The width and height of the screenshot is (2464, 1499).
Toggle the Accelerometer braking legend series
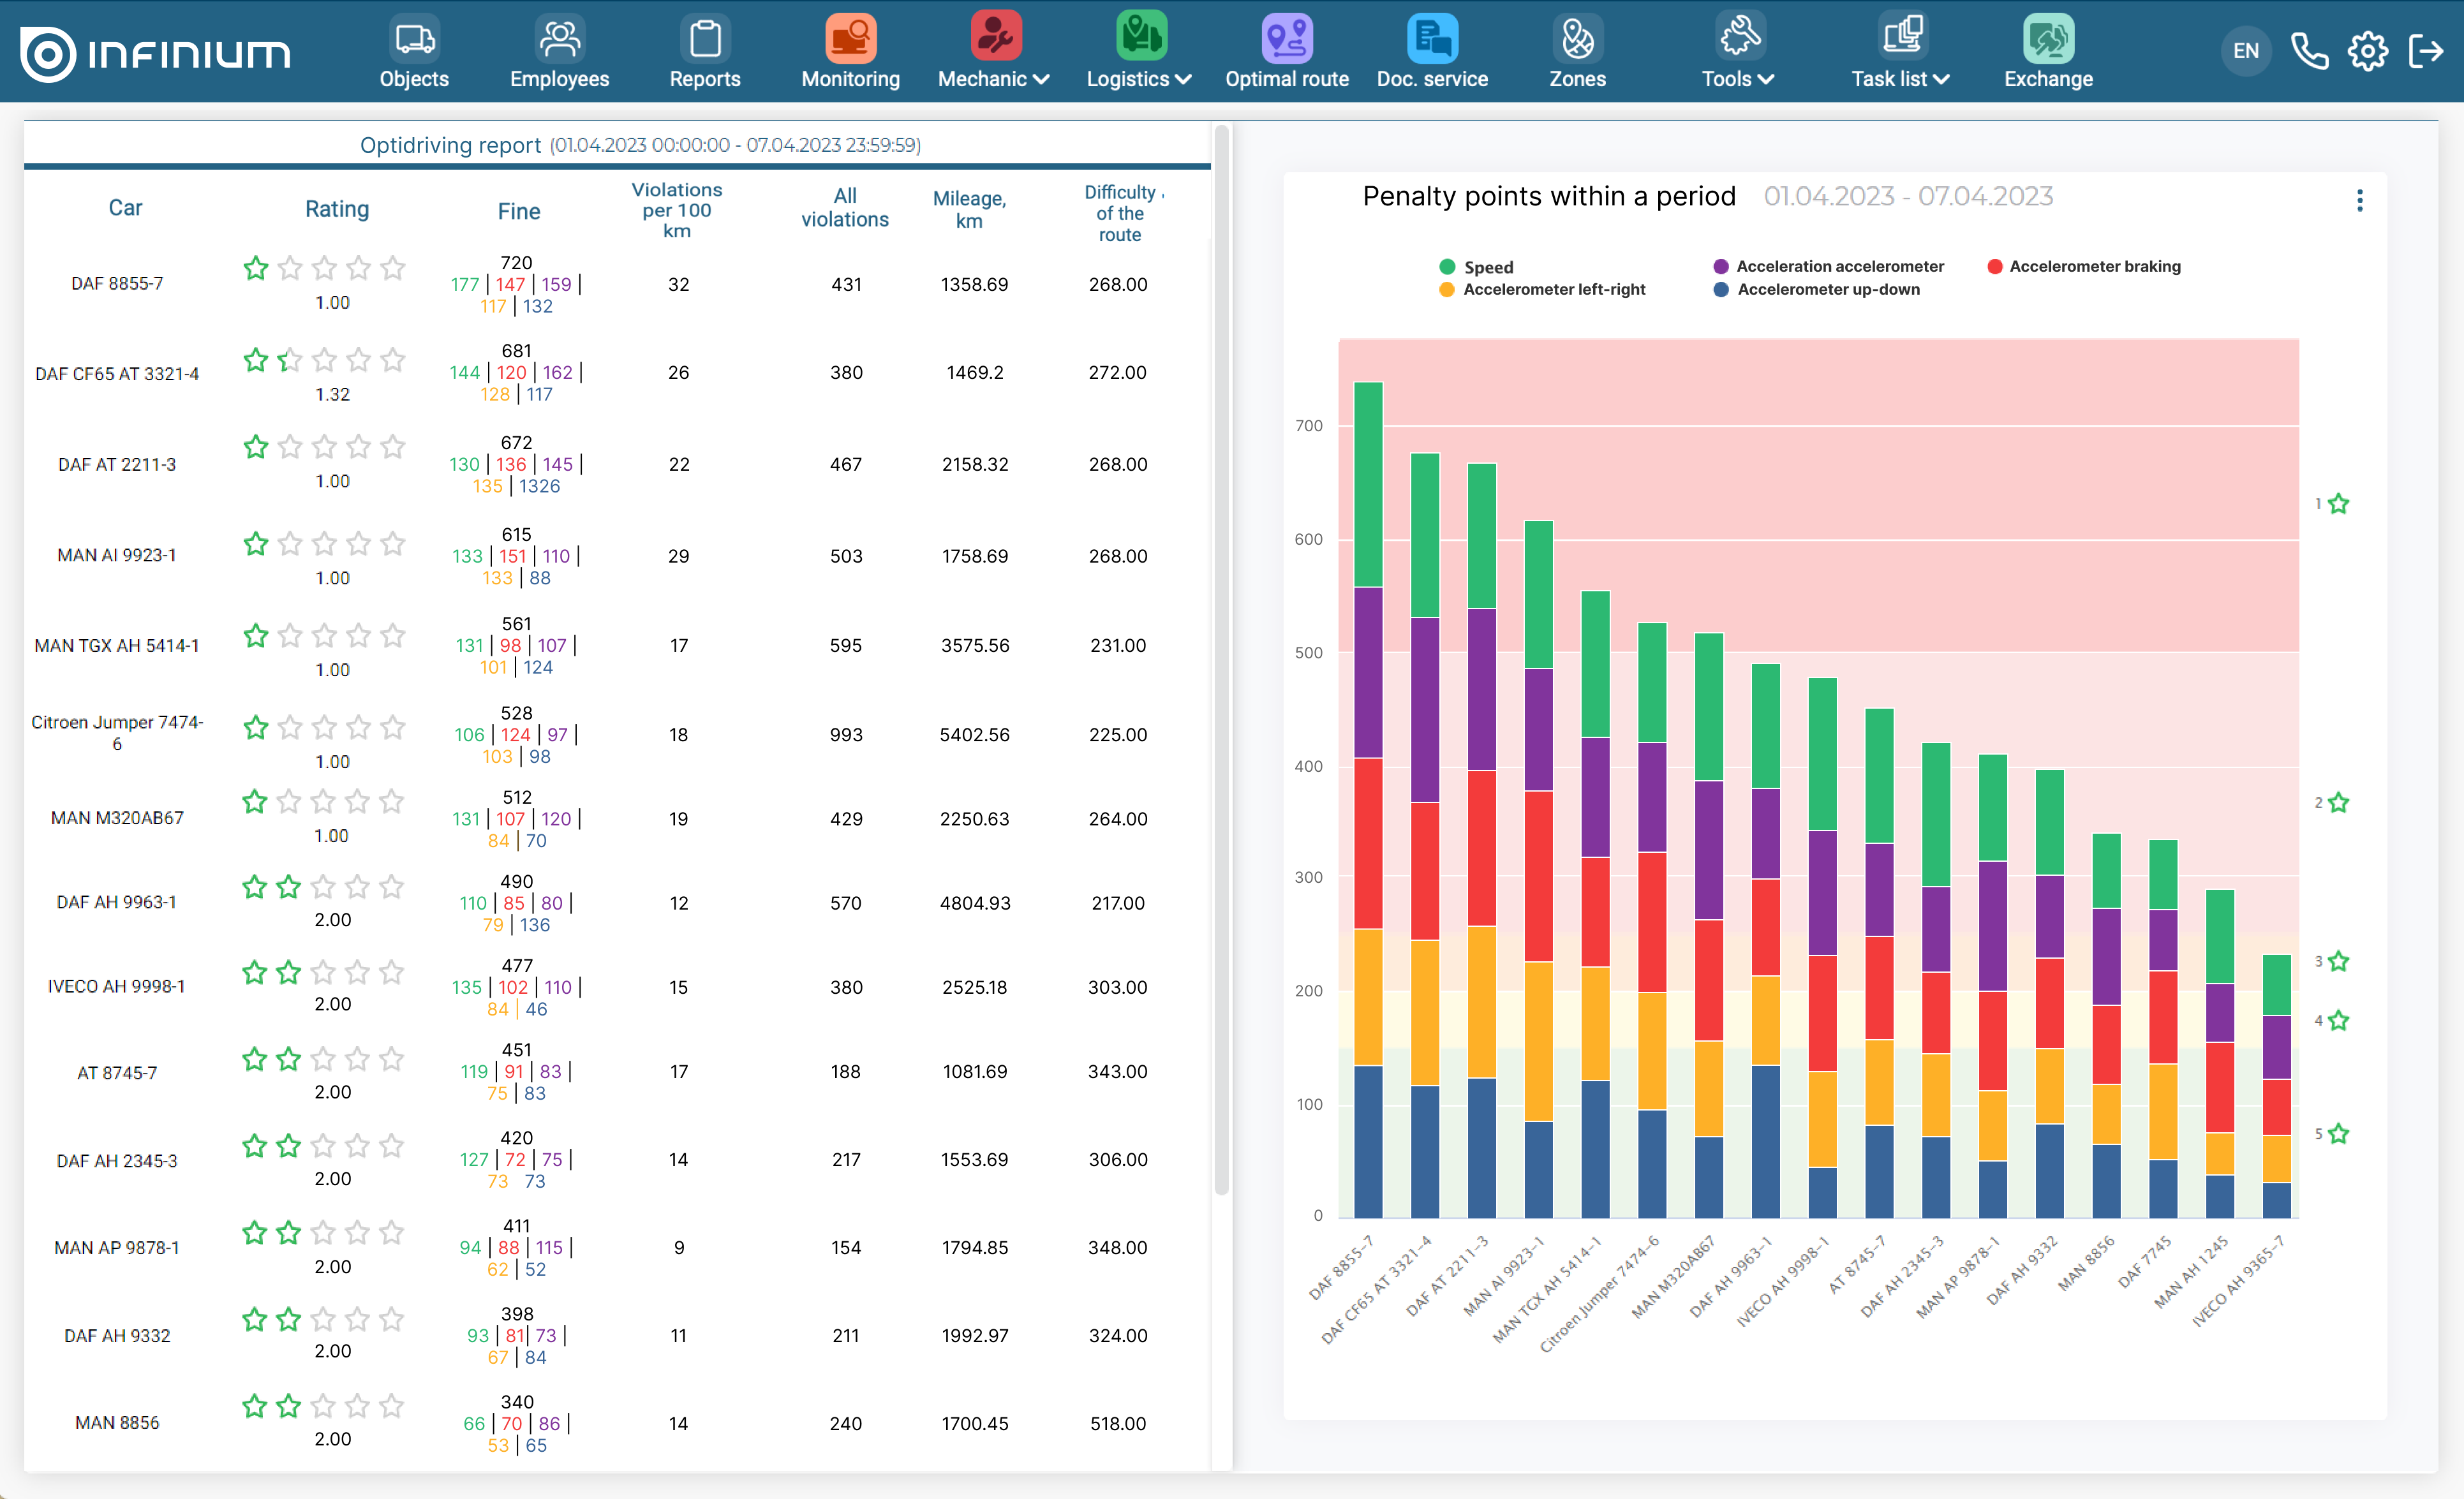point(2084,266)
